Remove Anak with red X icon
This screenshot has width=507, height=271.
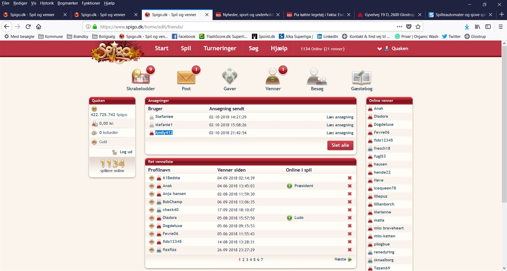pos(350,186)
